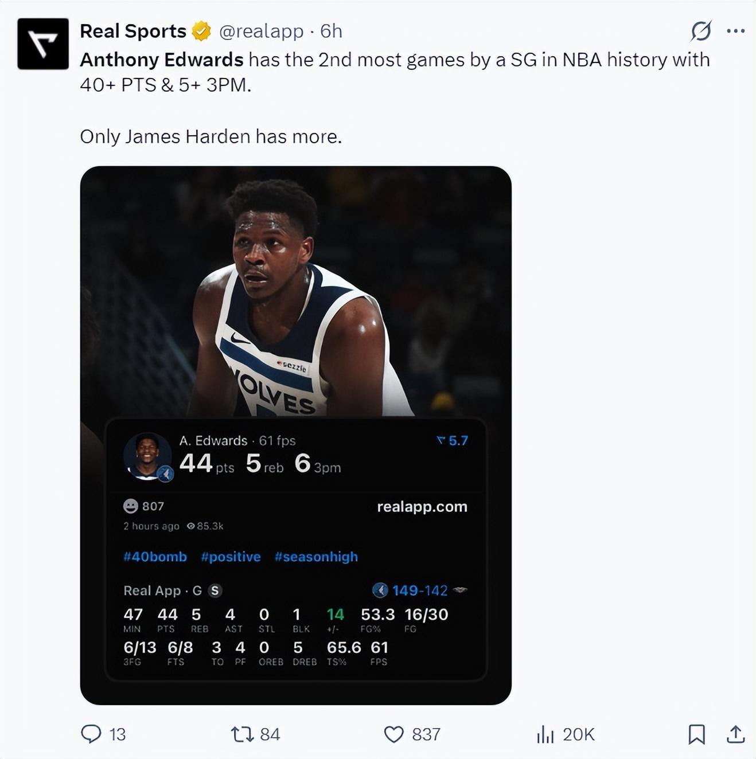Click the Grok slash icon

point(701,31)
